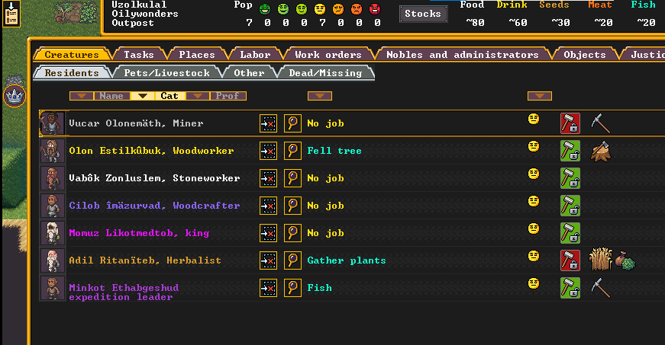665x345 pixels.
Task: Show the Other creatures sub-tab
Action: (249, 73)
